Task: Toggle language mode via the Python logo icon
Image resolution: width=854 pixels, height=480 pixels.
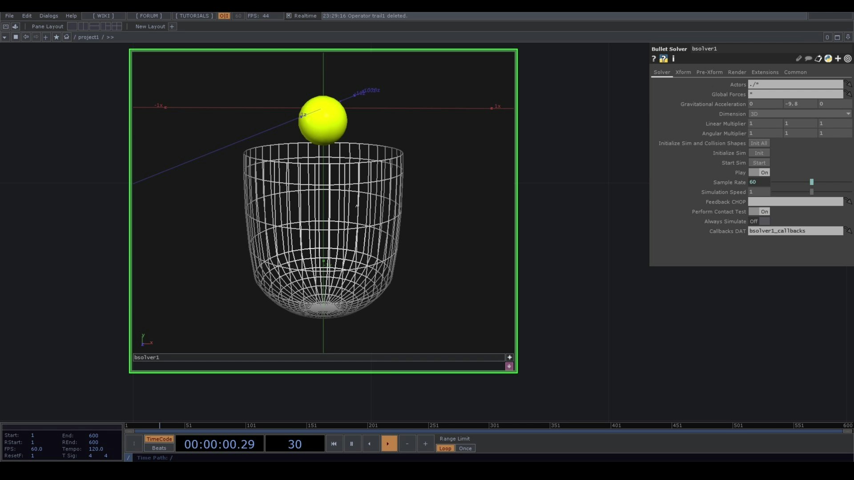Action: [x=828, y=58]
